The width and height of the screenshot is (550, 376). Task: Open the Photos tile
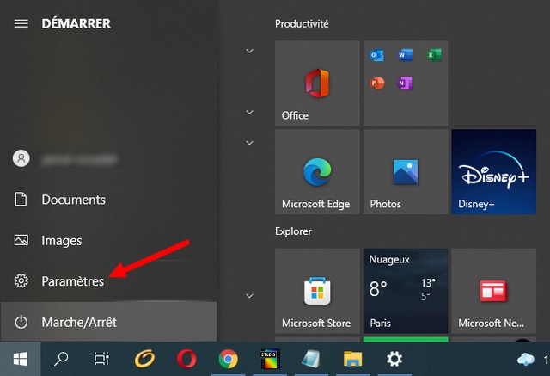(x=406, y=172)
